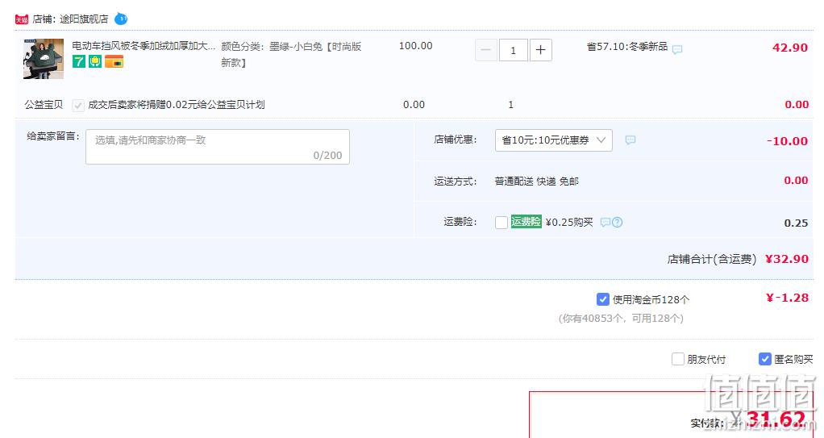Click the green 运费险 tag

point(526,221)
